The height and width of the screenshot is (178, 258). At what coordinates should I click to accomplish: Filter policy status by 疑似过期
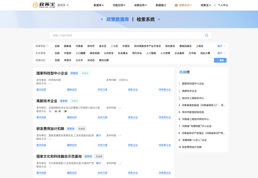pyautogui.click(x=104, y=60)
